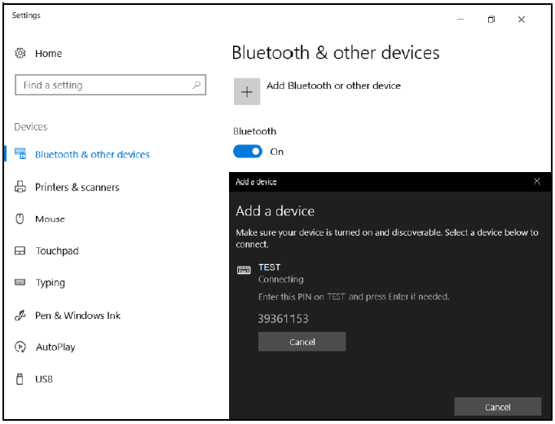Click the USB icon in sidebar
555x424 pixels.
[20, 379]
